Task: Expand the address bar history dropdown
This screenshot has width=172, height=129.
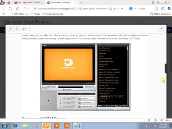Action: pyautogui.click(x=118, y=9)
